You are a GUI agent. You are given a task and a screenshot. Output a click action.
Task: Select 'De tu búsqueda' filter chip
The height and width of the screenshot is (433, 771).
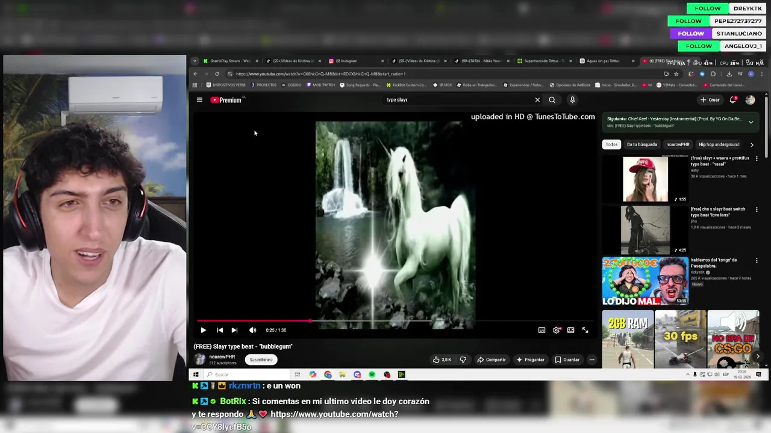point(641,144)
